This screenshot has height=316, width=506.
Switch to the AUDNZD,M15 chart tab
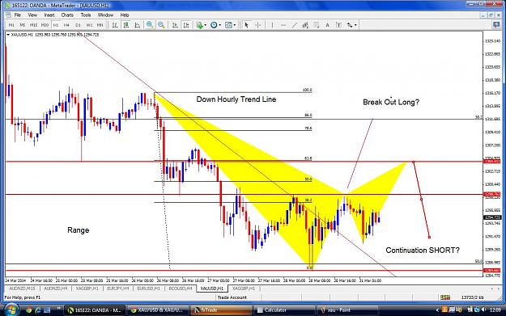[x=23, y=289]
